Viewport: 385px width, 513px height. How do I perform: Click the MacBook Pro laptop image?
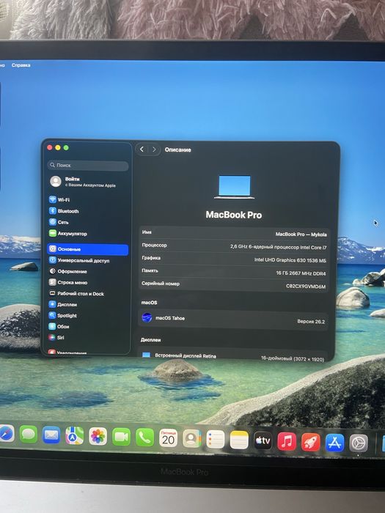pos(235,187)
